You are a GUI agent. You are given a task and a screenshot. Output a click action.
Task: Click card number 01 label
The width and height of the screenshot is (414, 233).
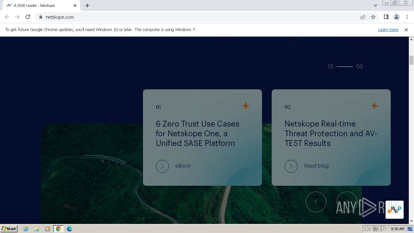tap(158, 107)
